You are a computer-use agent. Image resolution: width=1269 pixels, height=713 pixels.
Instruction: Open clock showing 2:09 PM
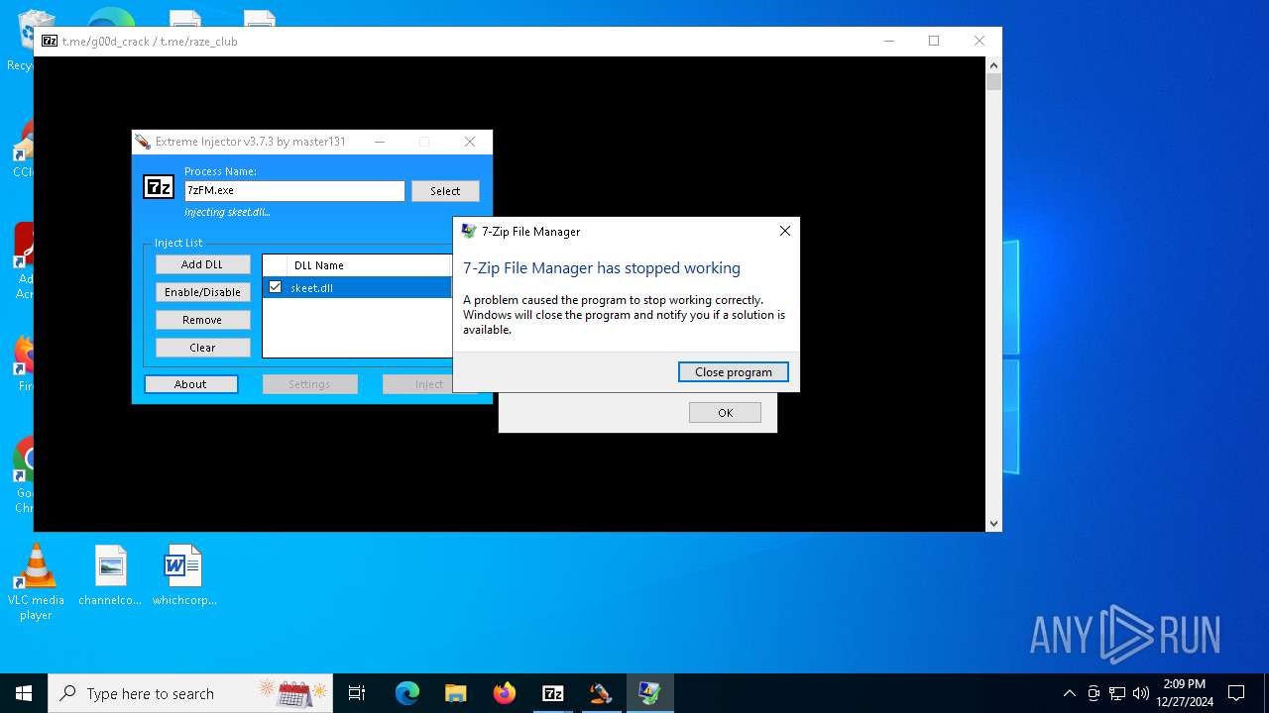pos(1184,693)
